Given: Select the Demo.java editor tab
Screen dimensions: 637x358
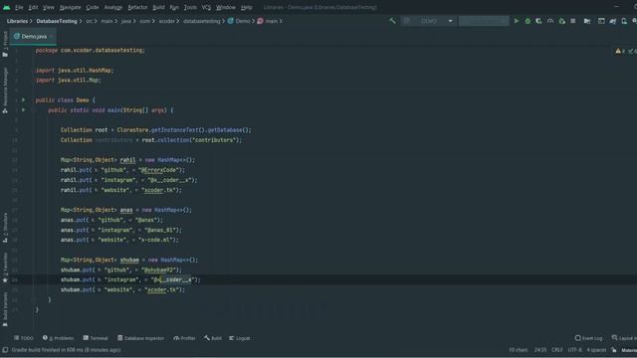Looking at the screenshot, I should [x=34, y=37].
